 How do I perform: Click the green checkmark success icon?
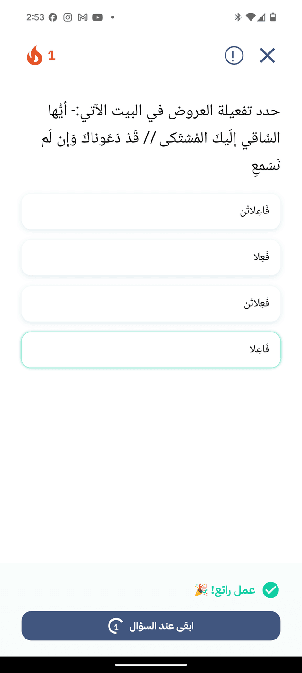click(x=270, y=590)
